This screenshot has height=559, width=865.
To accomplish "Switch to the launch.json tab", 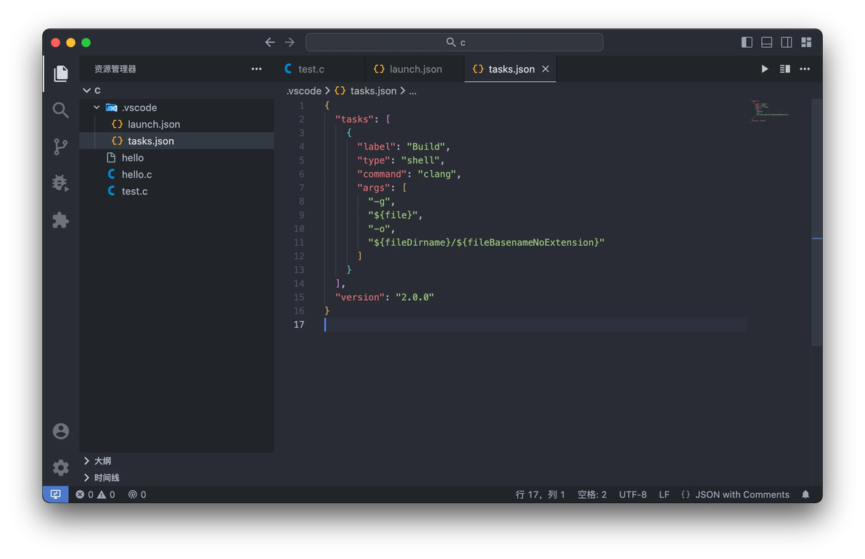I will click(415, 69).
